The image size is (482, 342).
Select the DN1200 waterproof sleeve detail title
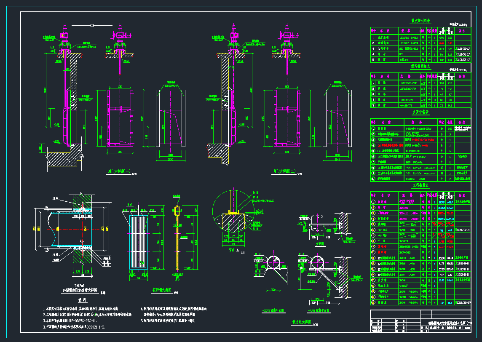[x=80, y=288]
